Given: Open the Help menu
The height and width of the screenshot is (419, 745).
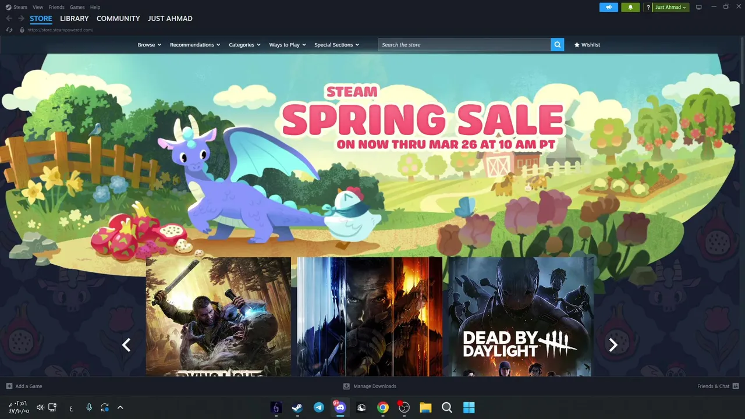Looking at the screenshot, I should 95,7.
